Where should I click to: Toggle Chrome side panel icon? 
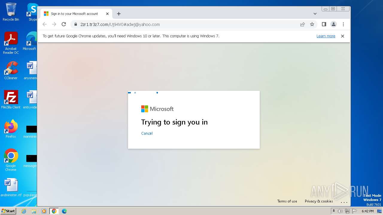[324, 24]
